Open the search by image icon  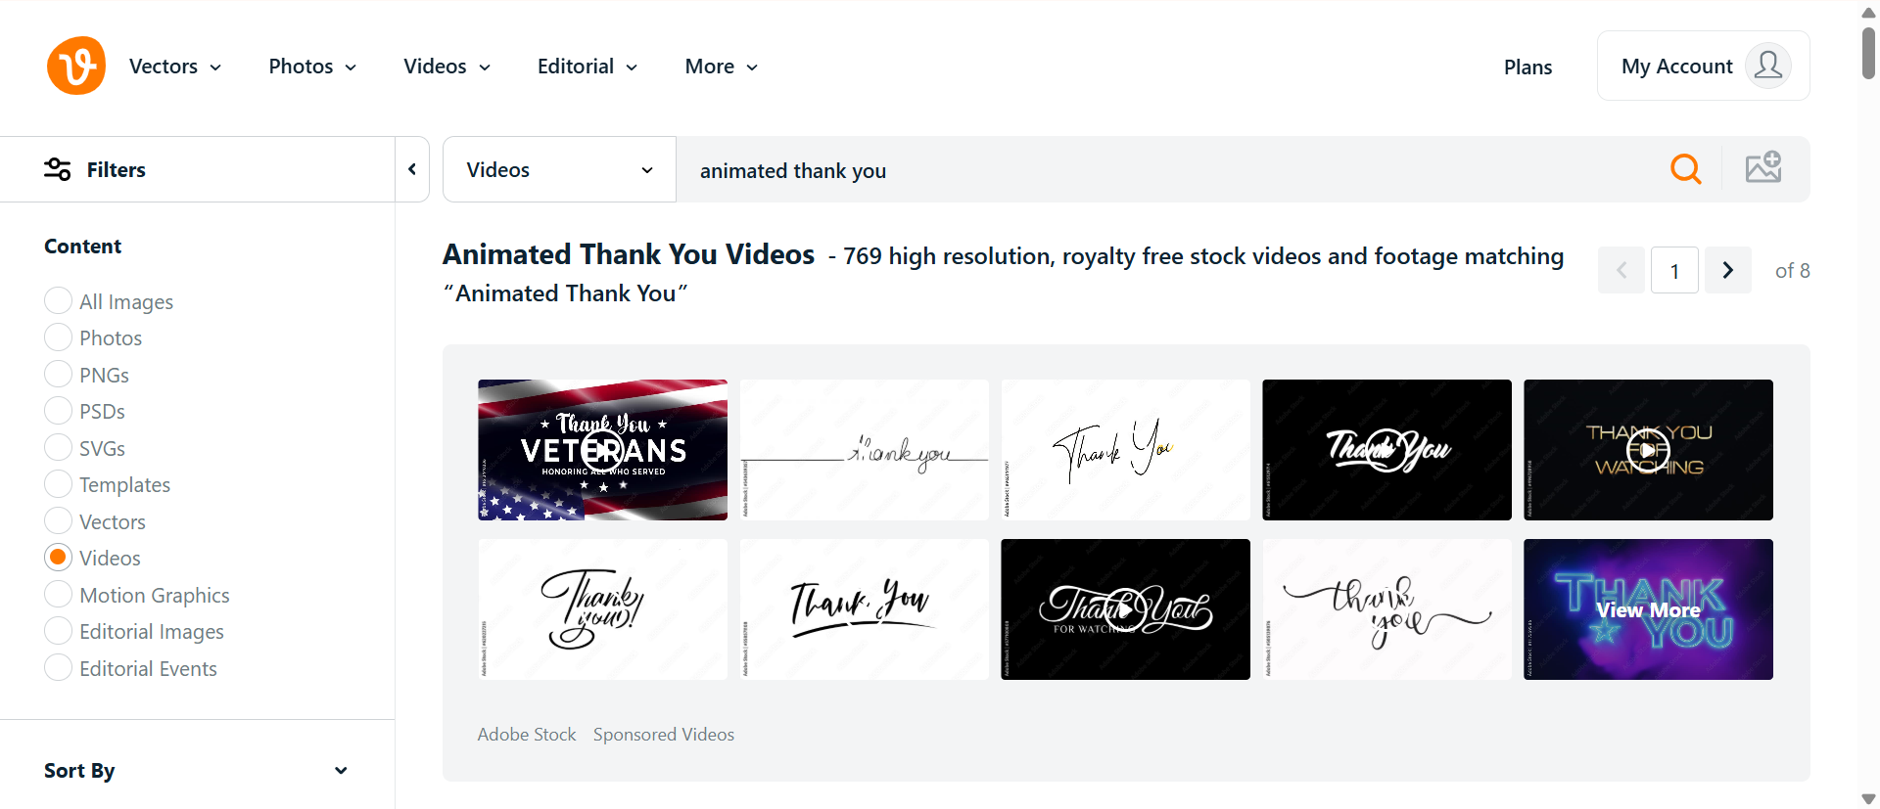coord(1763,168)
